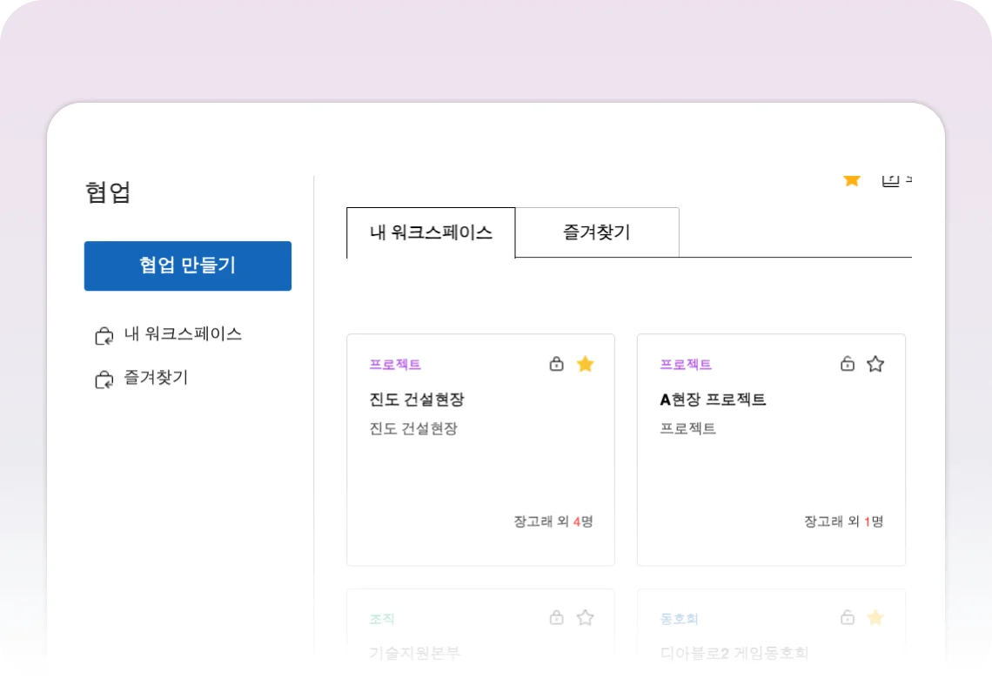Click the lock icon on 진도 건설현장 card

556,364
